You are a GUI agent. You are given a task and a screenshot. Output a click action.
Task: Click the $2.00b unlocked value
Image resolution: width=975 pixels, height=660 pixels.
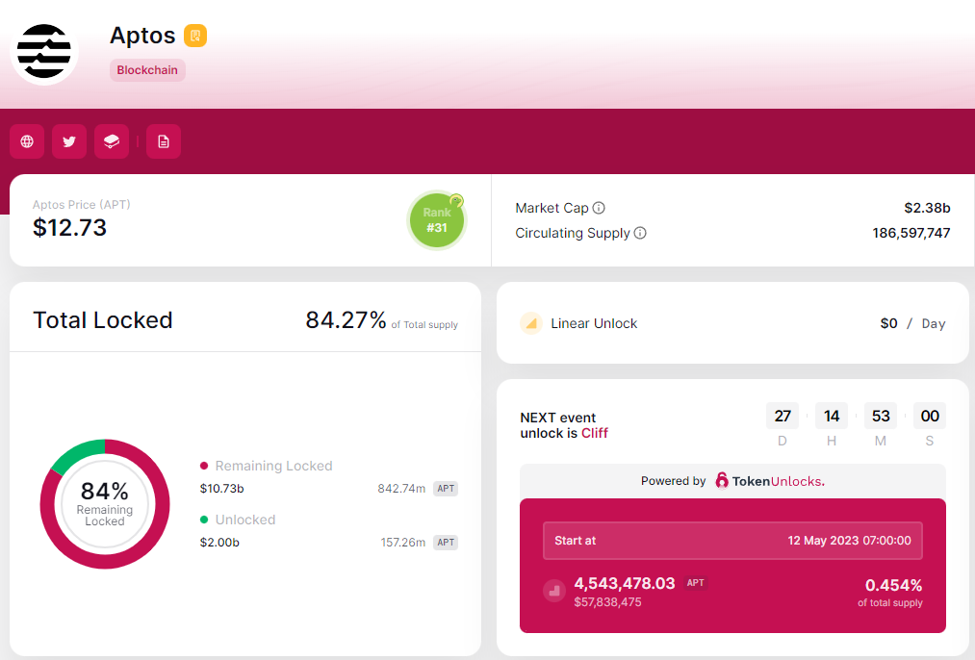tap(219, 543)
